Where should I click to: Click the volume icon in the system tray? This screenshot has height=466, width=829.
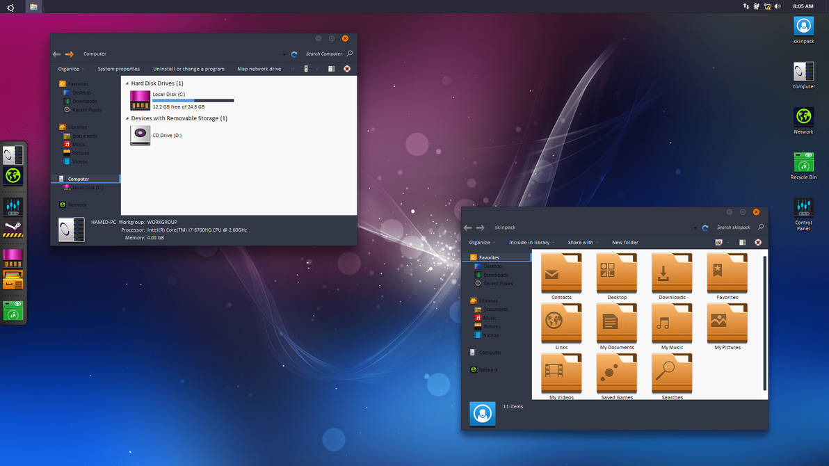pos(778,6)
